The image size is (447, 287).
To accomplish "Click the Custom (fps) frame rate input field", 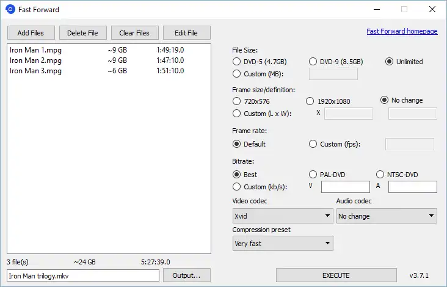I will pos(410,144).
